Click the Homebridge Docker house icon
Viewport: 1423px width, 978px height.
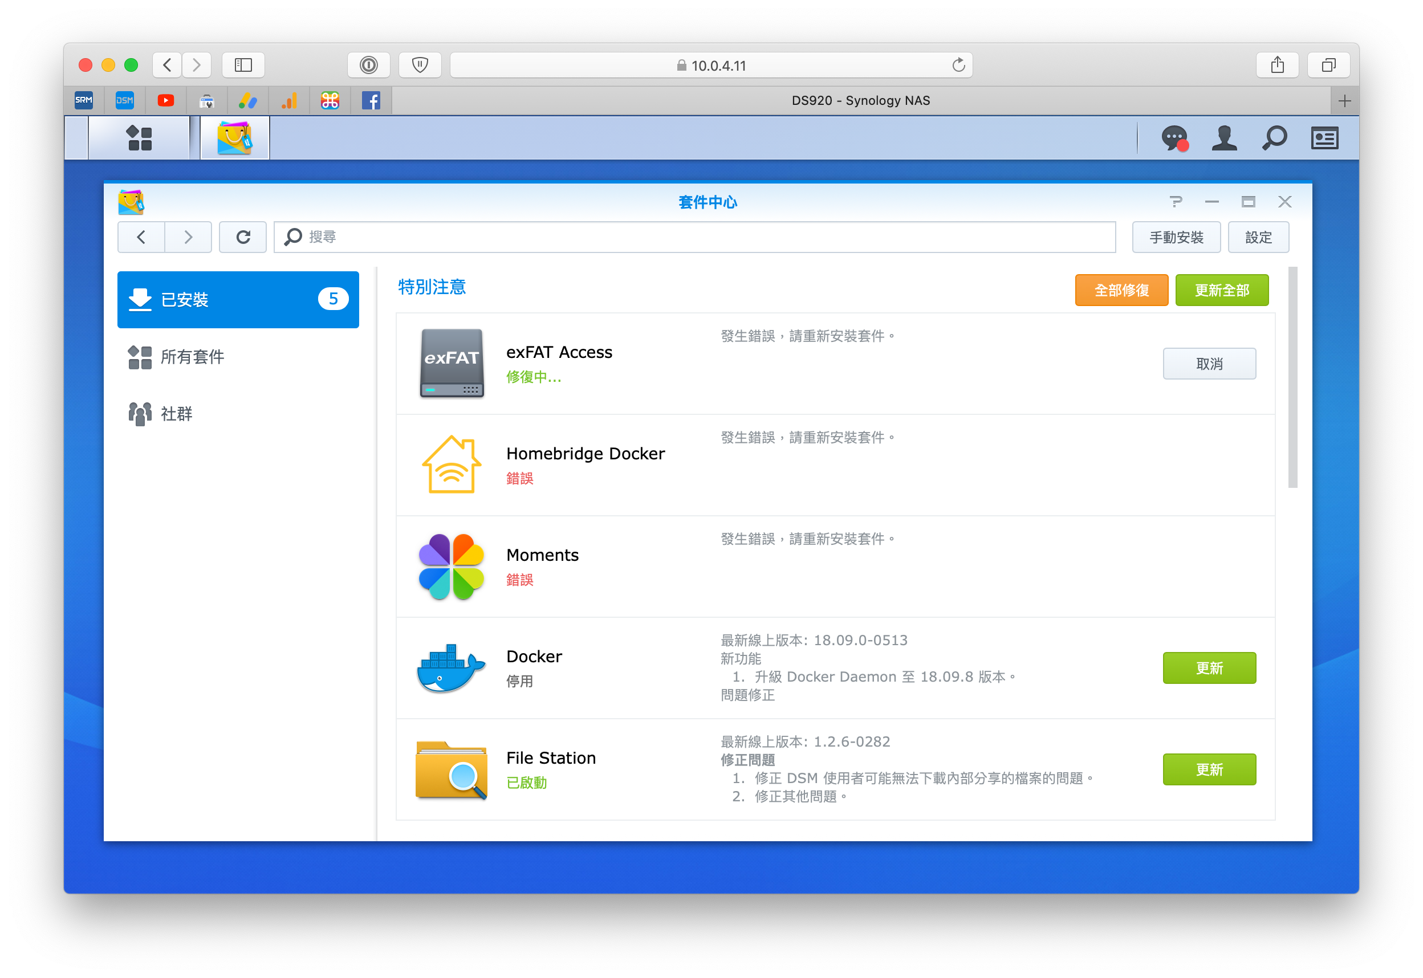point(452,464)
